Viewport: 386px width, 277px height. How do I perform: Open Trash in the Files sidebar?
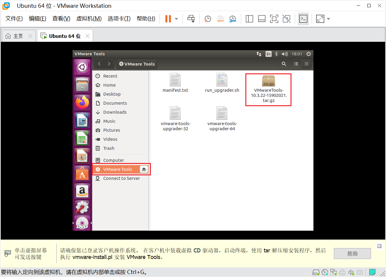[120, 148]
